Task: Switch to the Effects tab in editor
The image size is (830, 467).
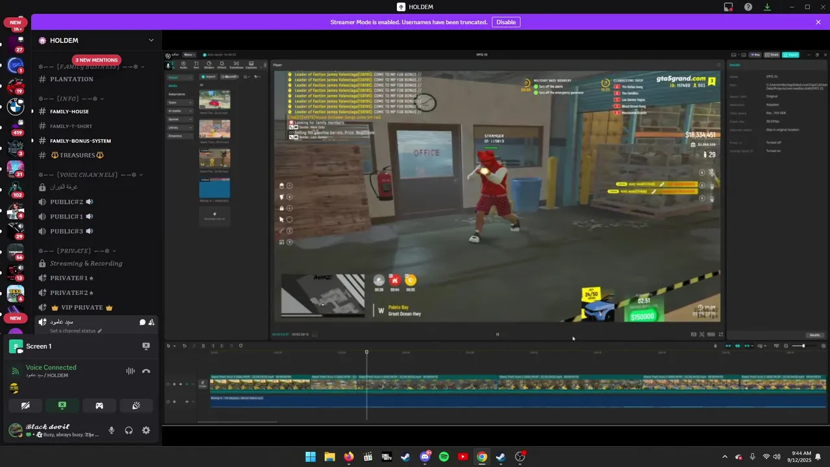Action: [222, 65]
